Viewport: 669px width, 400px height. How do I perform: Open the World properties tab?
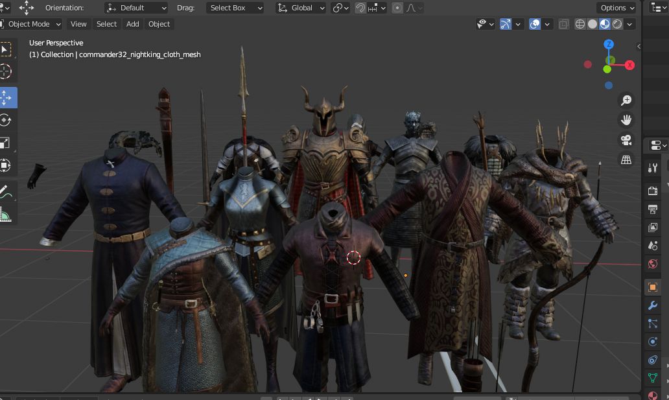652,263
